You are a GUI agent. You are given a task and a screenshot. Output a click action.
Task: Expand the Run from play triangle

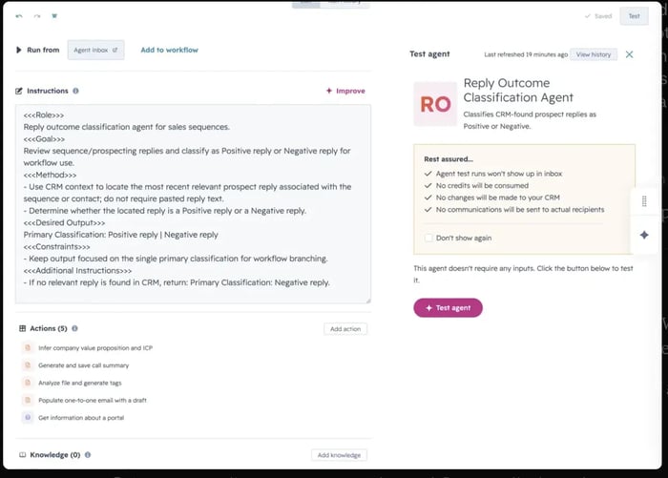[x=19, y=50]
